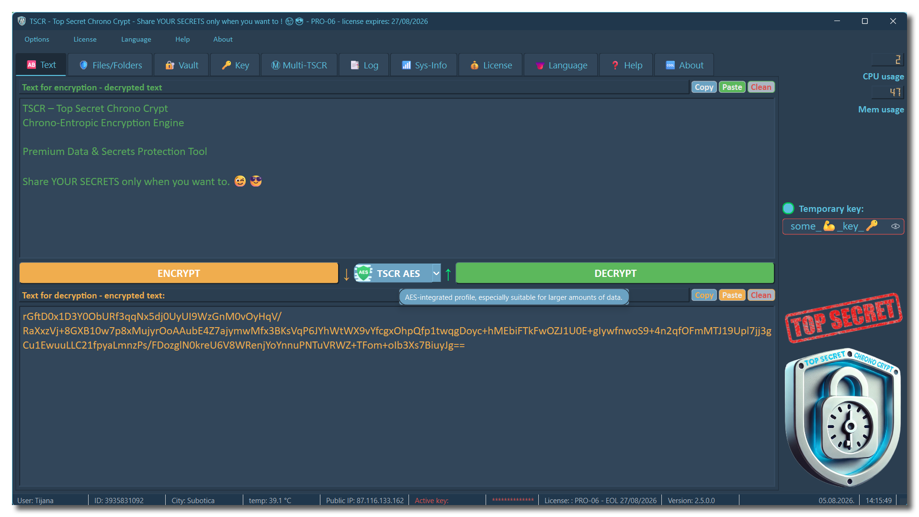Click 'User: Tijana' in status bar
This screenshot has height=517, width=919.
point(35,500)
